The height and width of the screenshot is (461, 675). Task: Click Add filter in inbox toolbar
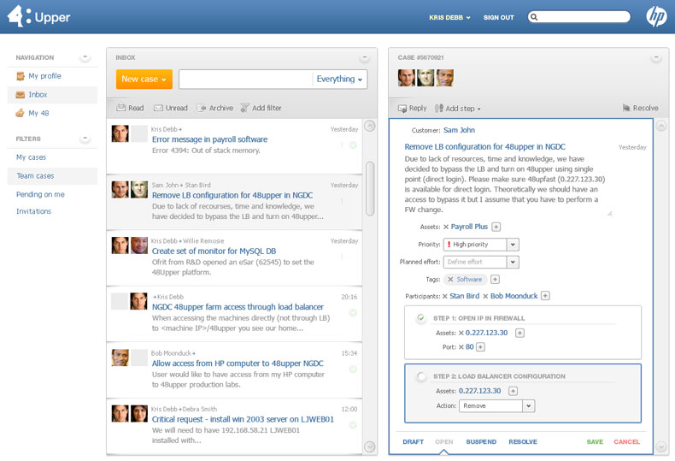[261, 108]
